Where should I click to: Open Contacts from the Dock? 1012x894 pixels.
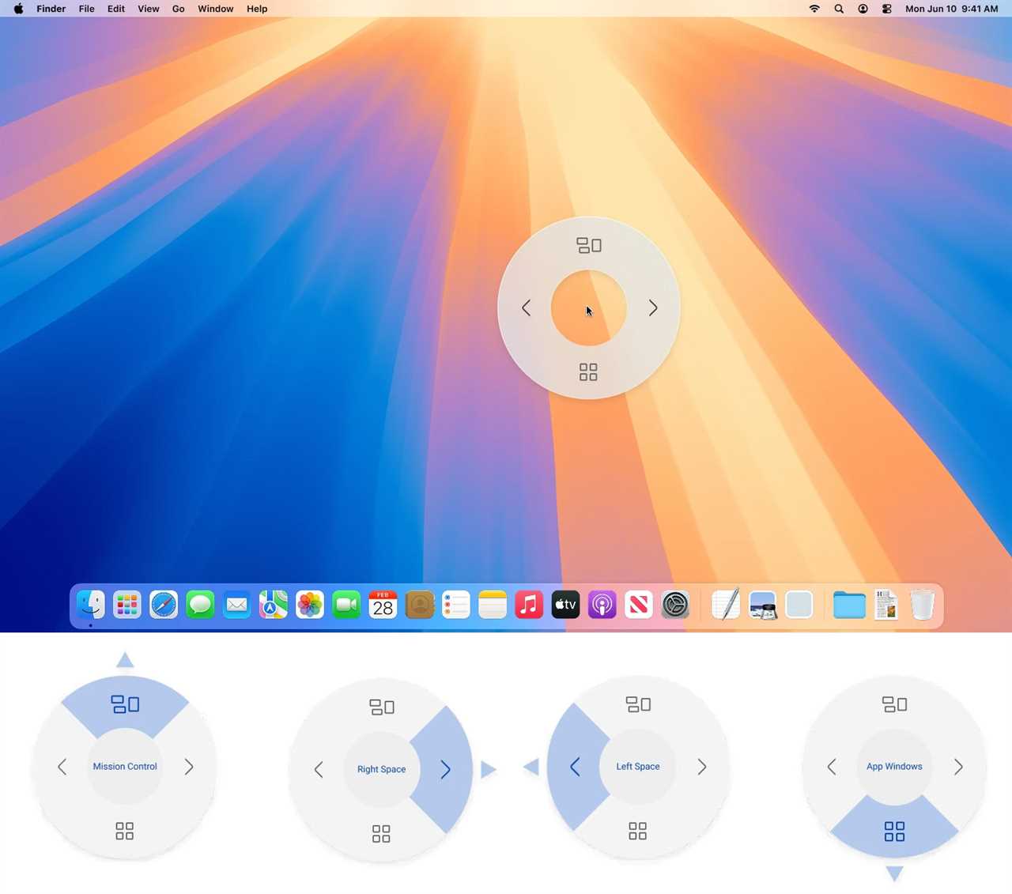point(420,605)
